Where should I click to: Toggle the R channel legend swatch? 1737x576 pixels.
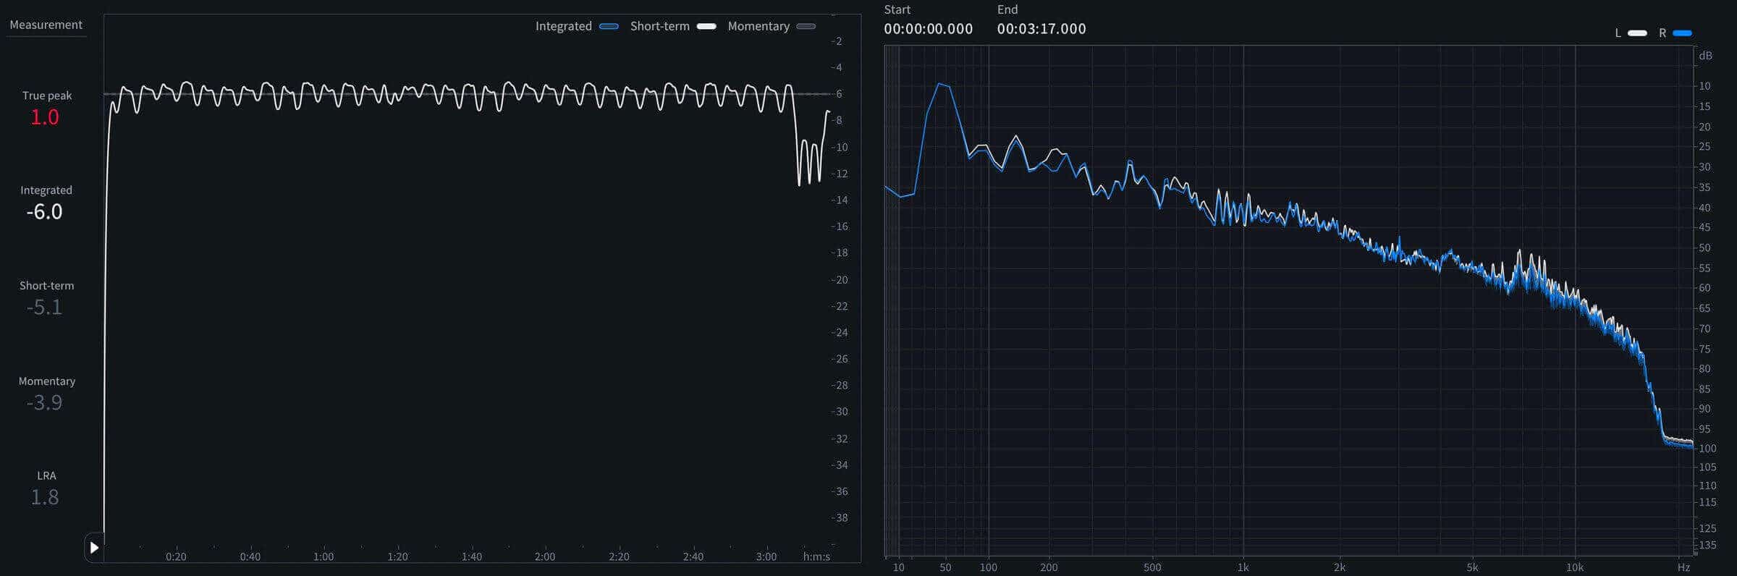(1682, 33)
